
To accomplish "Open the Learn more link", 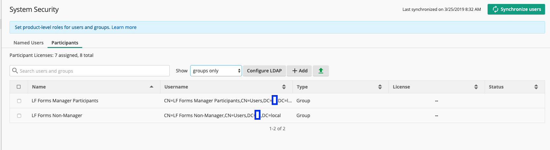I will (124, 27).
